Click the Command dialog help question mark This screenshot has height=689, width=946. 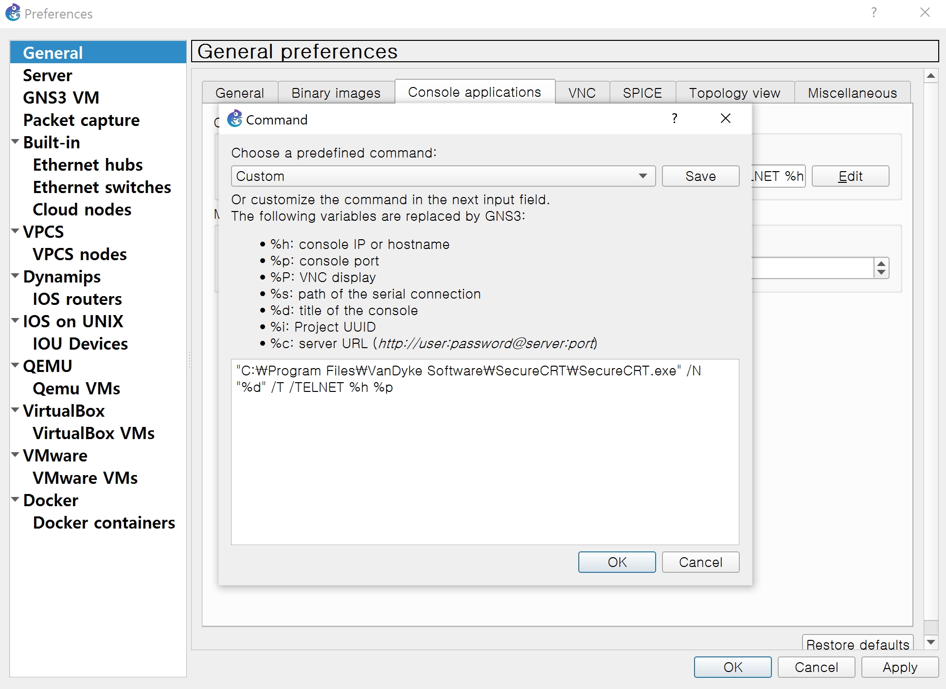click(674, 119)
